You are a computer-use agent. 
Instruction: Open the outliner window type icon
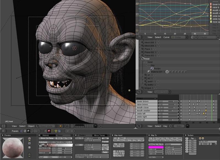[x=139, y=92]
